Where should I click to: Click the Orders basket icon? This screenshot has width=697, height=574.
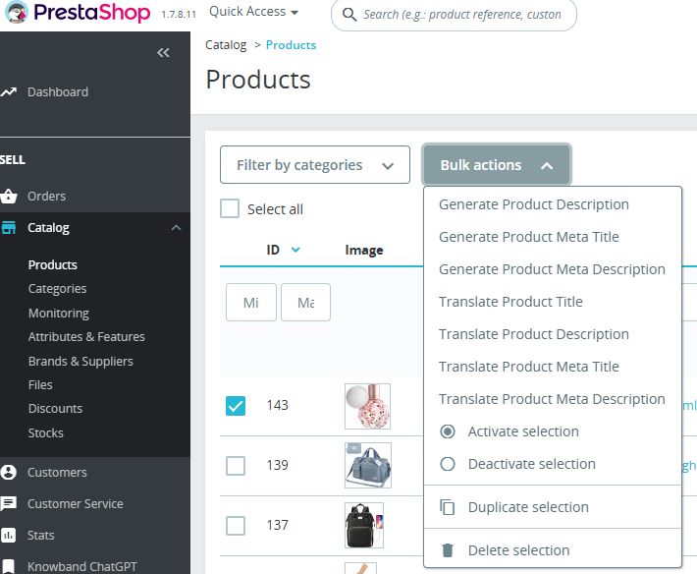pos(9,197)
